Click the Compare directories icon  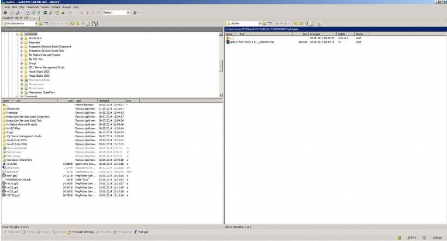pyautogui.click(x=28, y=13)
